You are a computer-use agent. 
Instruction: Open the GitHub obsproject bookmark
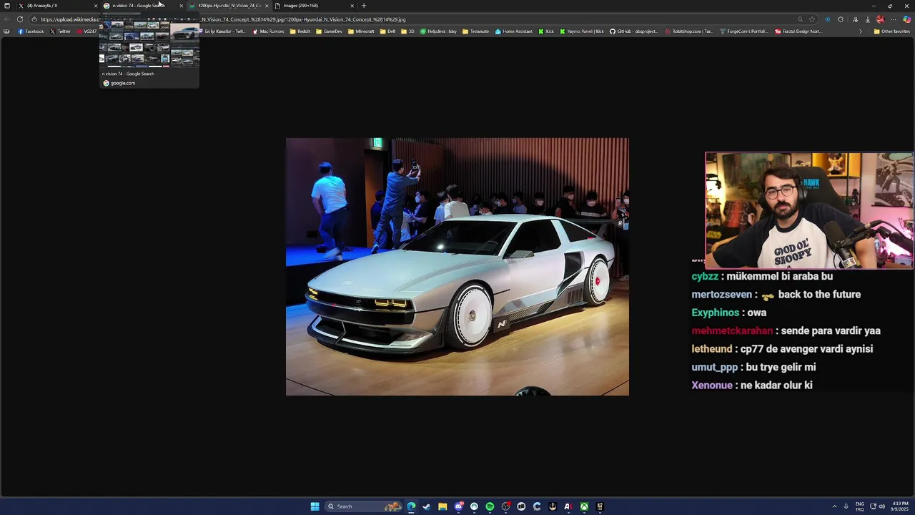[x=633, y=31]
